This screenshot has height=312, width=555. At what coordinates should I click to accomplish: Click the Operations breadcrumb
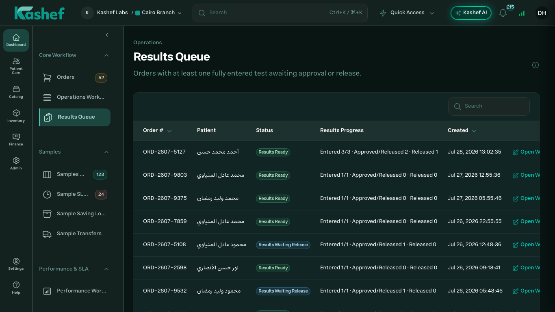click(147, 43)
